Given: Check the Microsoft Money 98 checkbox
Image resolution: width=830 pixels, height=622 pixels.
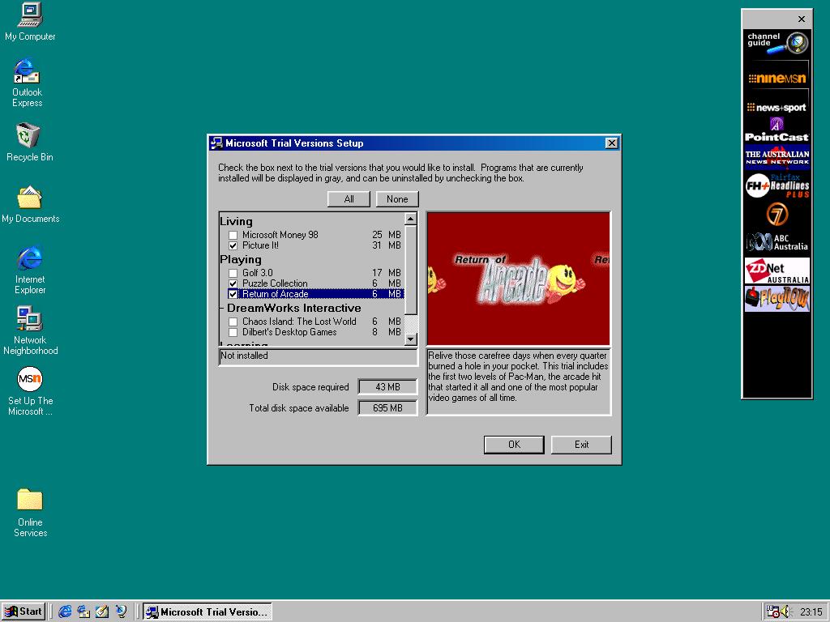Looking at the screenshot, I should coord(233,235).
